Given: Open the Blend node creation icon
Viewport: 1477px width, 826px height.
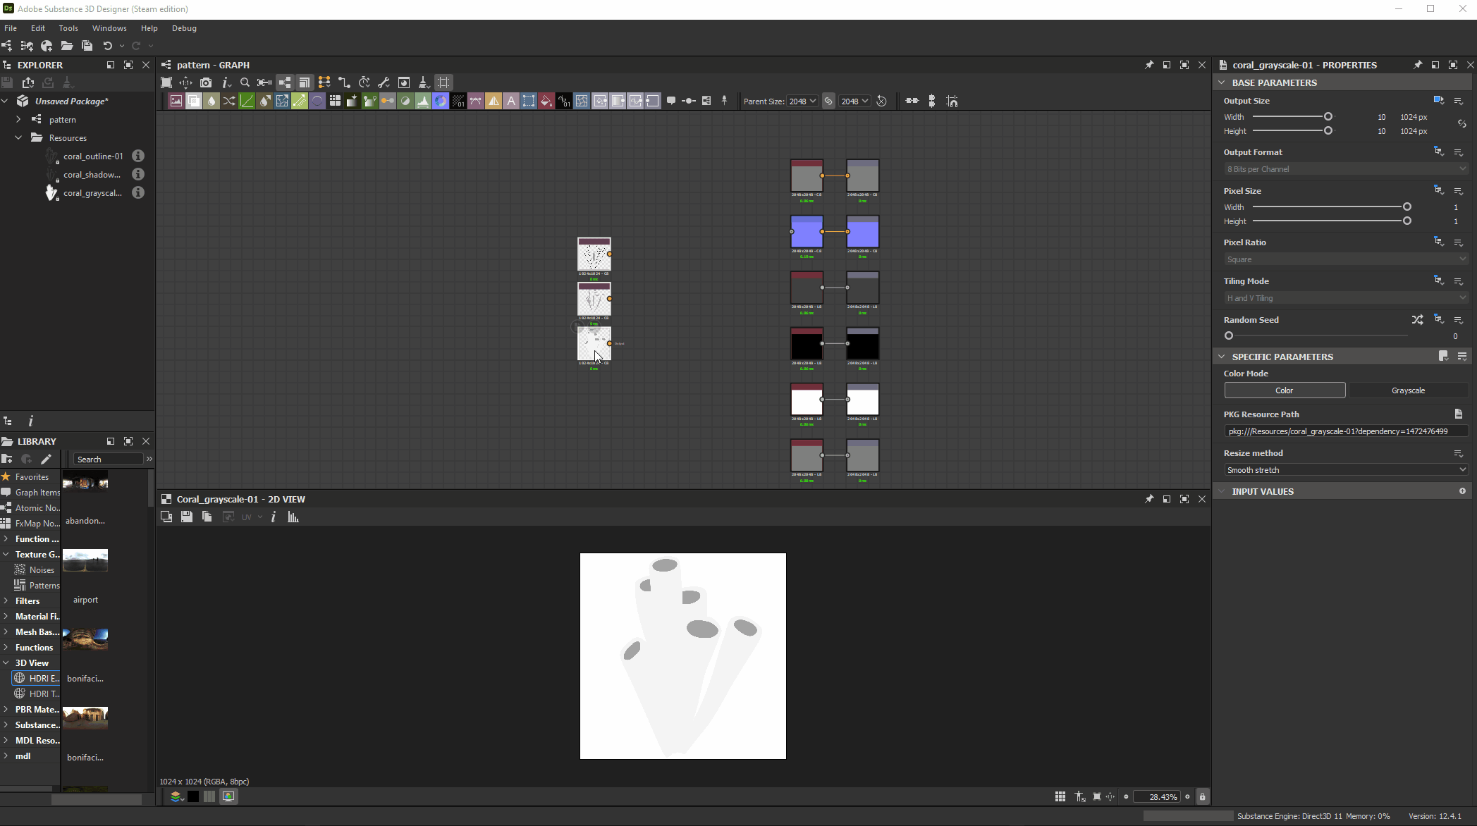Looking at the screenshot, I should pos(193,101).
